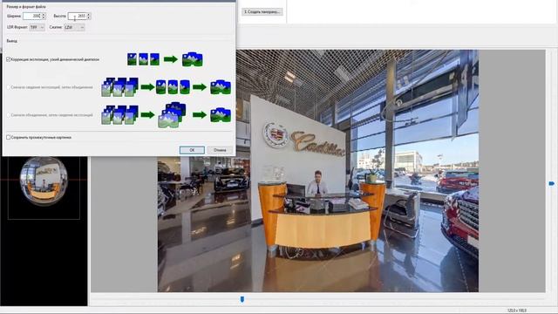Toggle the Коррекция экспозиции output checkbox
Image resolution: width=558 pixels, height=314 pixels.
tap(8, 59)
